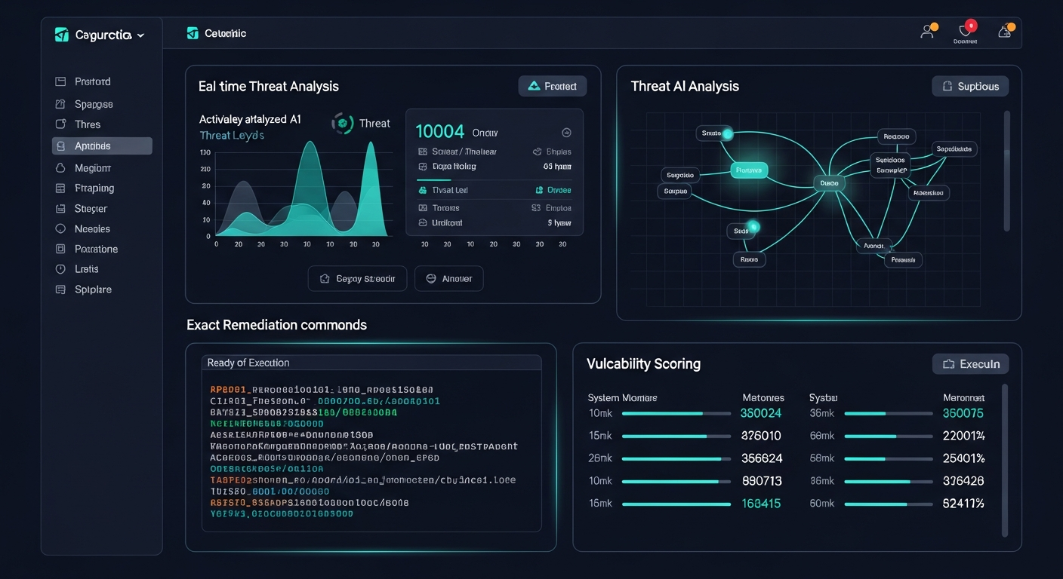Click the Rieois graph node
The image size is (1063, 579).
coord(749,259)
